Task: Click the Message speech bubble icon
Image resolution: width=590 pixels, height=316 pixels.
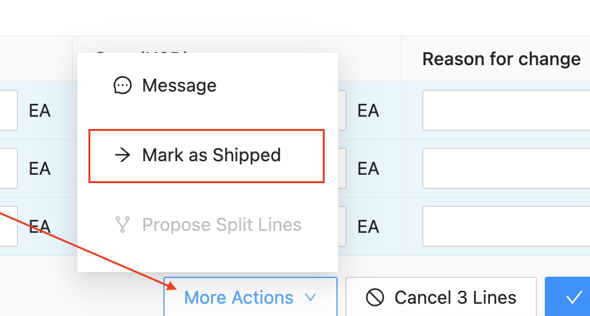Action: (122, 86)
